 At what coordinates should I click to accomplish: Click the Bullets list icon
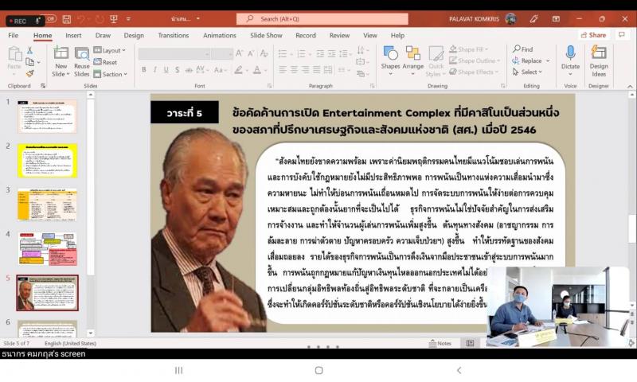point(283,53)
